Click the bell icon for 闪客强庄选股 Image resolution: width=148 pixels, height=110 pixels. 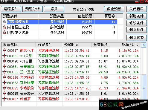coord(4,27)
